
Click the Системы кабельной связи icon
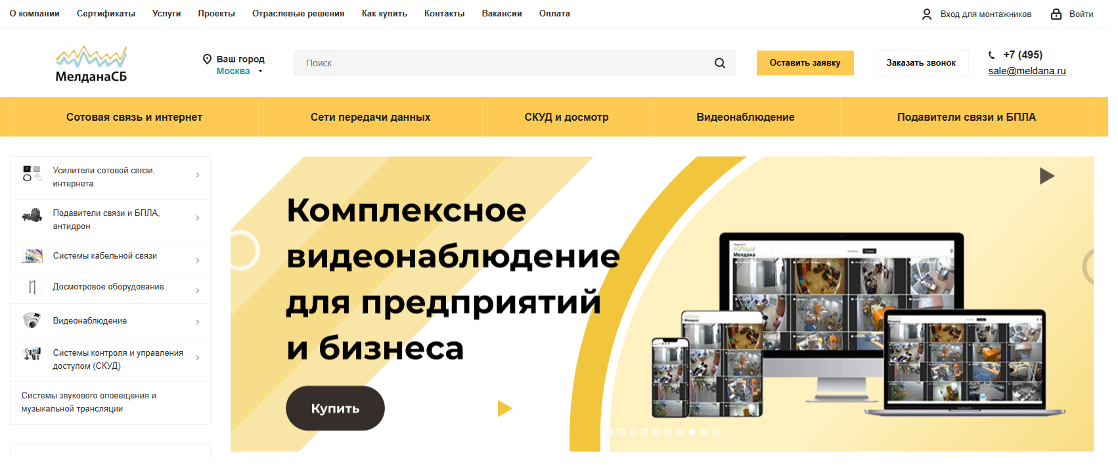point(32,256)
